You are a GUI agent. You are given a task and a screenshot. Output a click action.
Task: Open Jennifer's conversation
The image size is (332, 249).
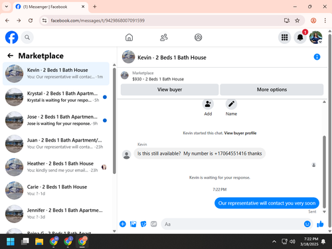coord(56,214)
